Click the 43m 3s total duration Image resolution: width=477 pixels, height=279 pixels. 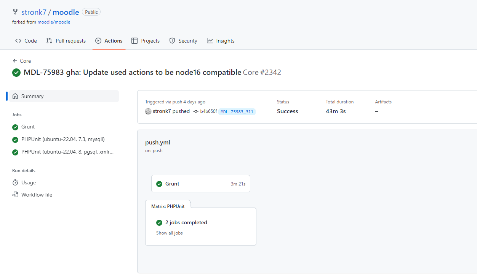click(x=336, y=111)
